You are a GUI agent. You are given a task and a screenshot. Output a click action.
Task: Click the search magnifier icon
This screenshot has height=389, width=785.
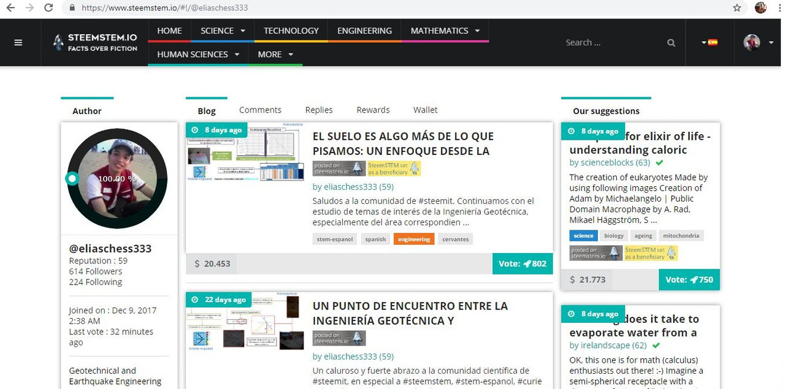(x=671, y=43)
